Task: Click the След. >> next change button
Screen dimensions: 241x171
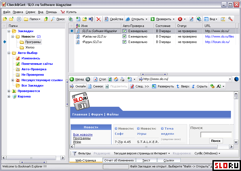Action: click(140, 86)
